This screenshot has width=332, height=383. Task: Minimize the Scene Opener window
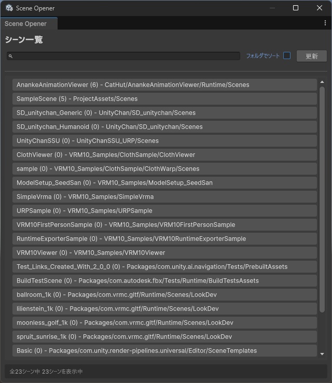coord(272,8)
